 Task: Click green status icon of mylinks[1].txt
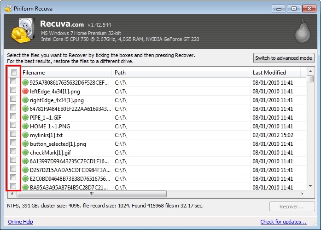(25, 135)
